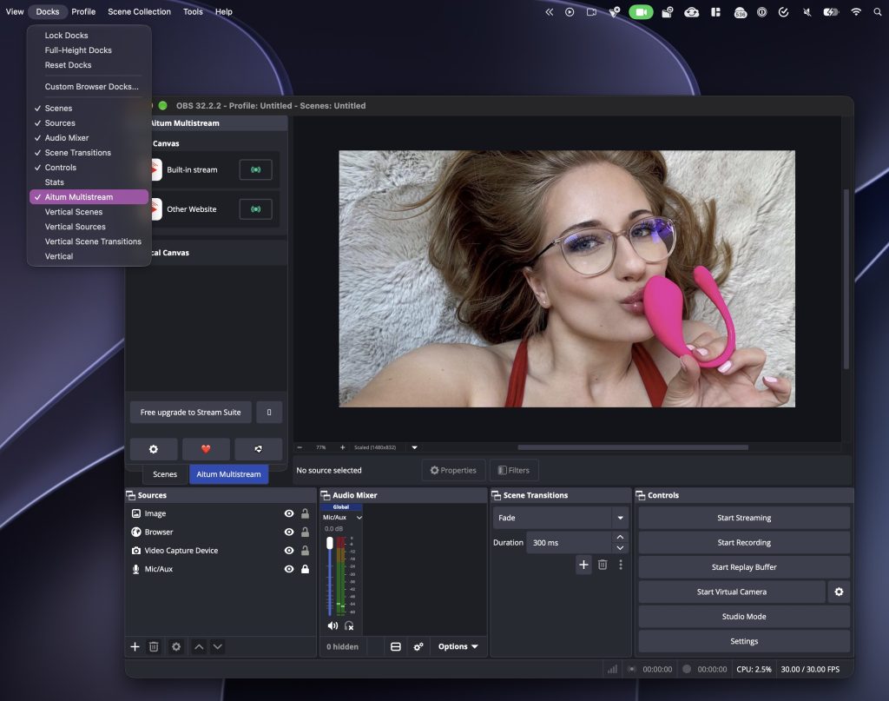Viewport: 889px width, 701px height.
Task: Uncheck the Scenes dock menu item
Action: pos(89,109)
